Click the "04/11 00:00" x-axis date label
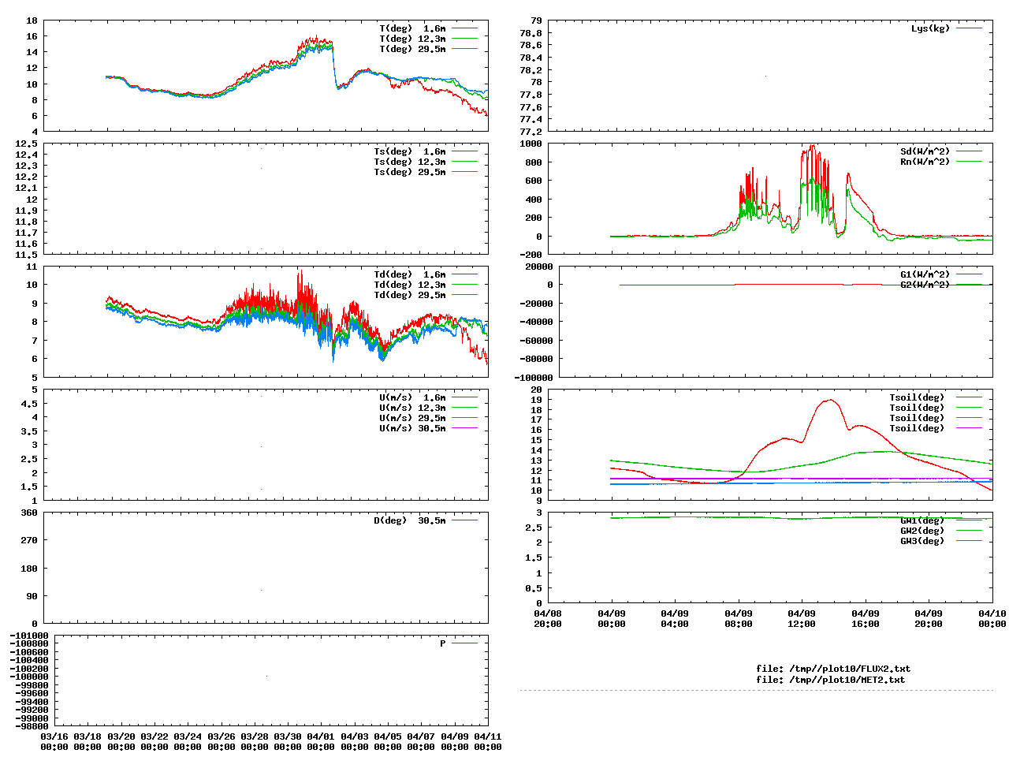The image size is (1009, 757). pos(487,741)
